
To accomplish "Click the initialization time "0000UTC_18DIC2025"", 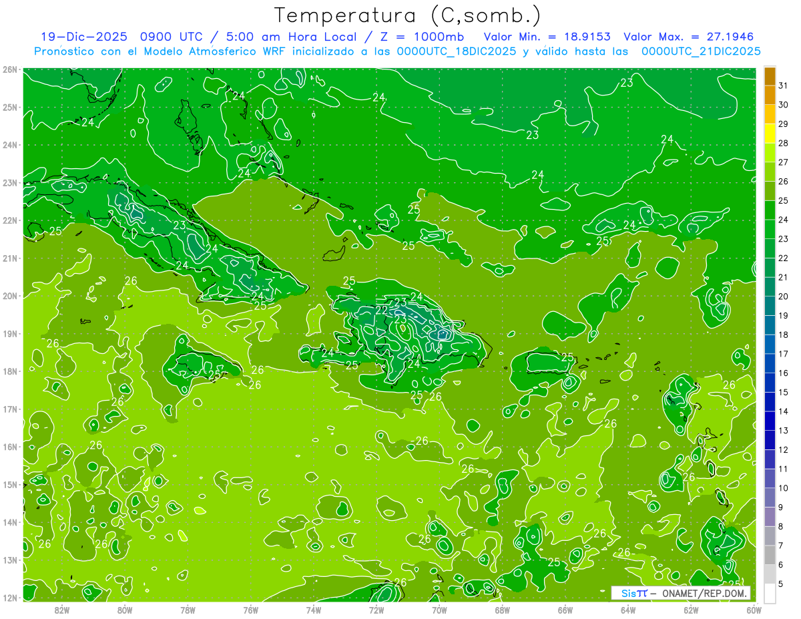I will coord(457,51).
